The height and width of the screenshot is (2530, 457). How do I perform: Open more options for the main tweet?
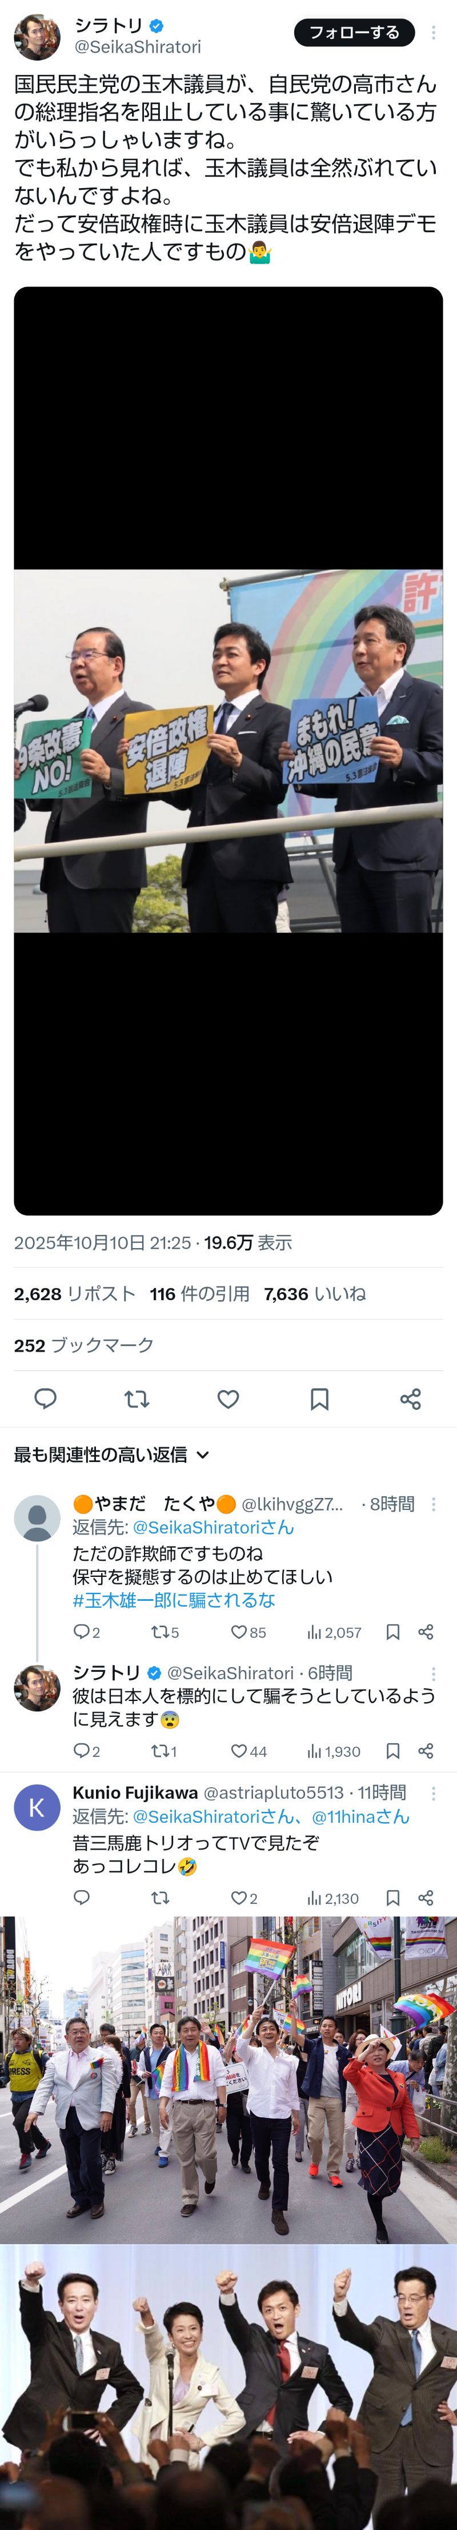[x=435, y=33]
